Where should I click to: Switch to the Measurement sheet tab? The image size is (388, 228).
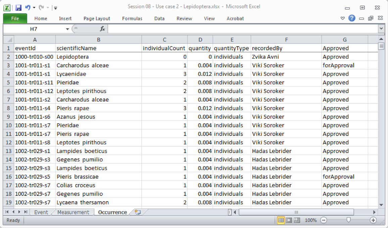pos(73,212)
